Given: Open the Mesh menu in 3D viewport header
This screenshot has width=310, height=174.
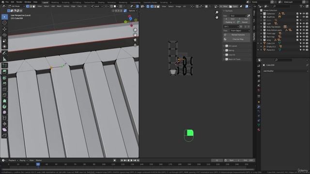Looking at the screenshot, I should 59,6.
